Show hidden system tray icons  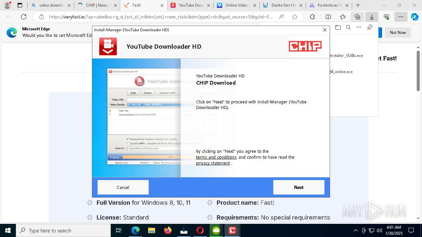click(355, 230)
